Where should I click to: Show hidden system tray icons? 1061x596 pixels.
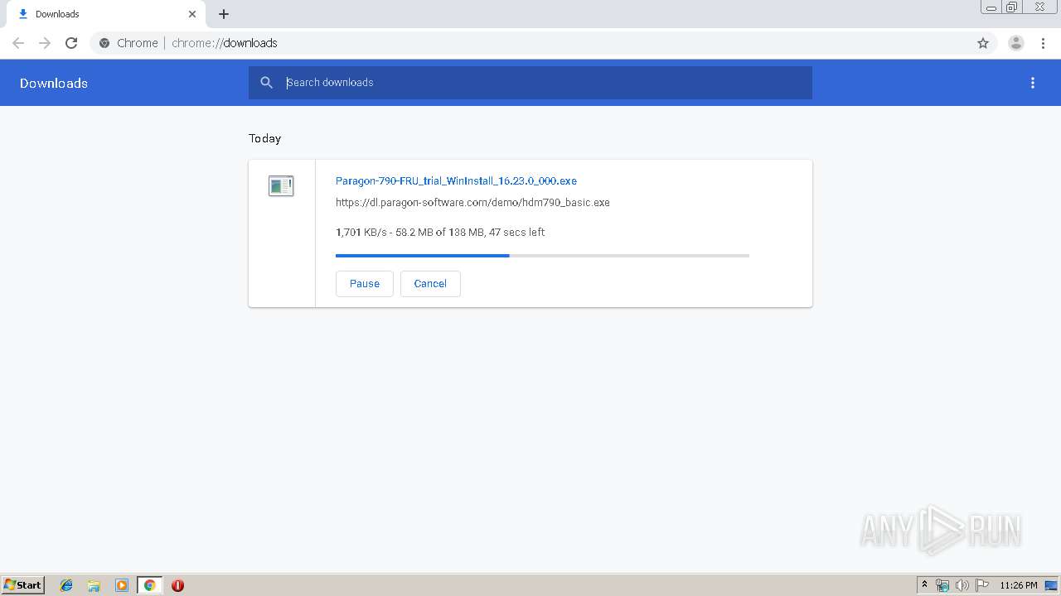[925, 585]
